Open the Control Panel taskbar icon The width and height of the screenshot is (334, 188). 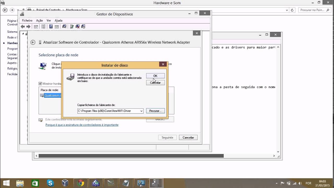click(141, 183)
